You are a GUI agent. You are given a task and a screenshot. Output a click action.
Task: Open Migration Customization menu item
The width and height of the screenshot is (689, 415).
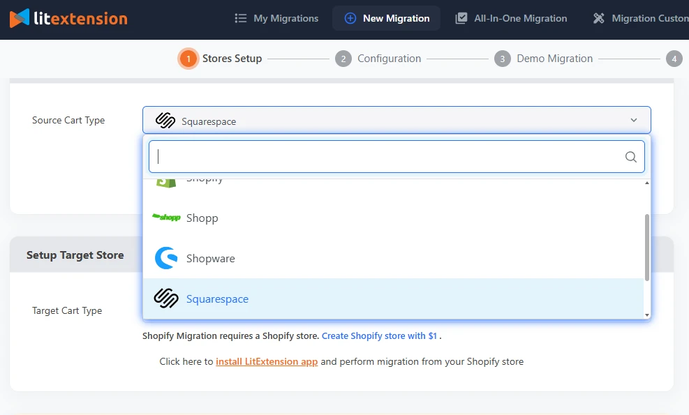(x=640, y=18)
